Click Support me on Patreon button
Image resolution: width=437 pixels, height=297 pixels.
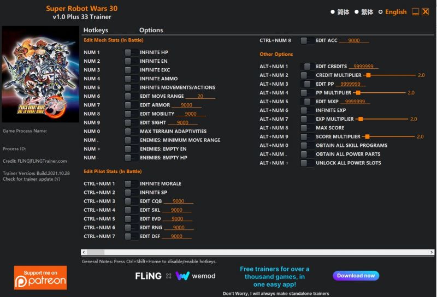click(40, 277)
